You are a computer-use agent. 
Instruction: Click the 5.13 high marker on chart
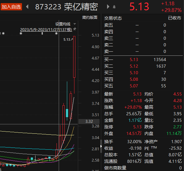pyautogui.click(x=68, y=39)
